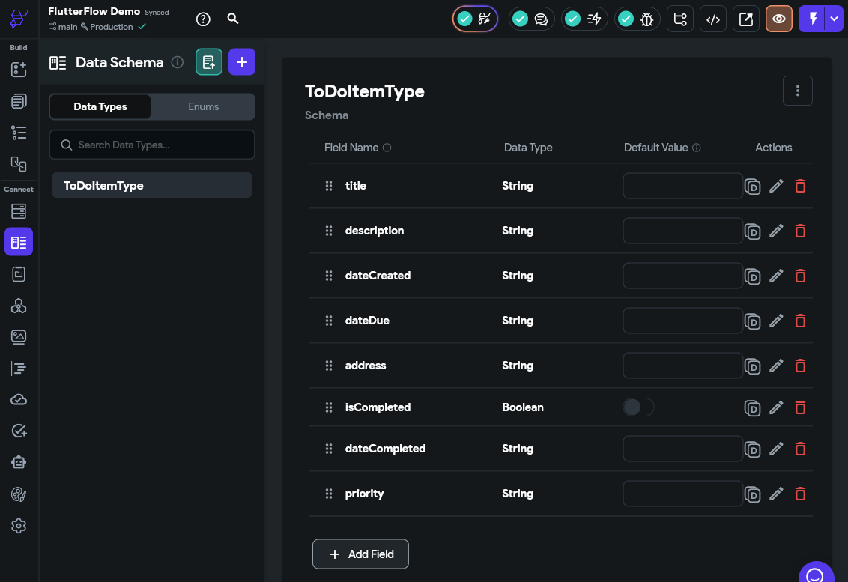Open Firestore database sidebar icon
This screenshot has width=848, height=582.
tap(19, 211)
